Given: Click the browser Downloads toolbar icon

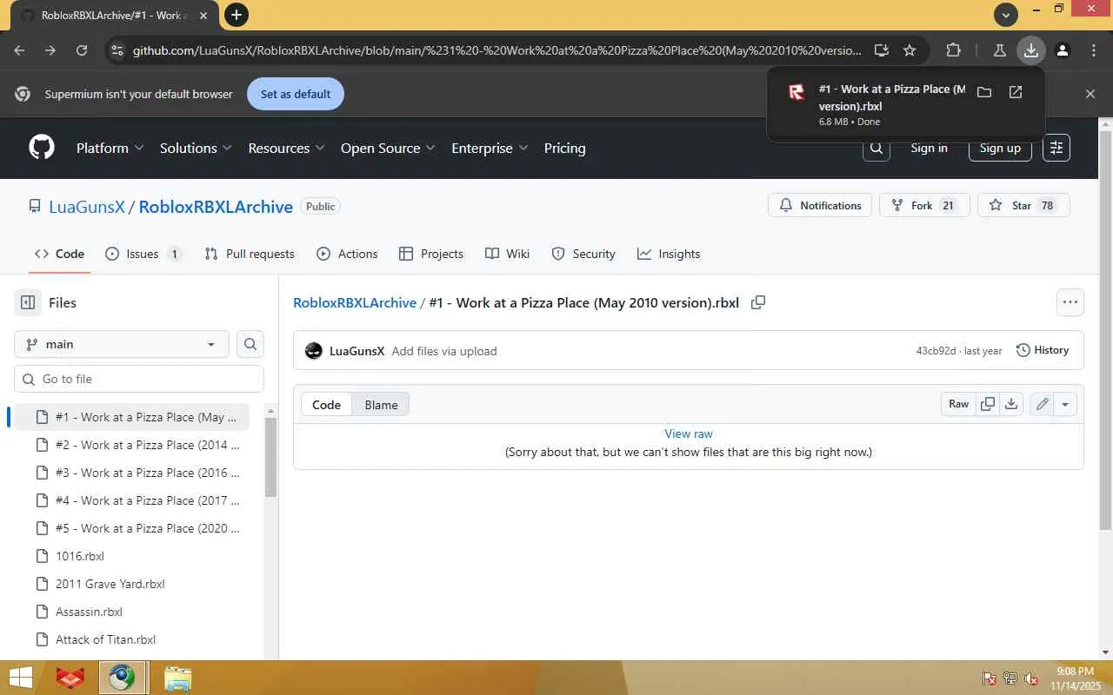Looking at the screenshot, I should click(x=1031, y=50).
